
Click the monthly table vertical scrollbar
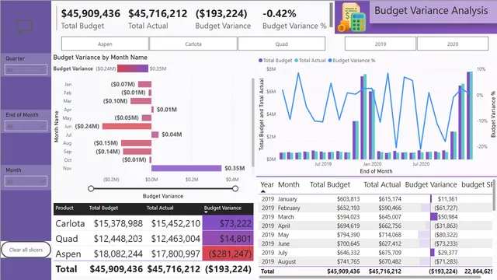(x=495, y=195)
